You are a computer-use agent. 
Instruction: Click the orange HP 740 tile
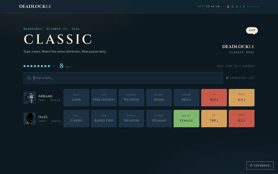(214, 118)
